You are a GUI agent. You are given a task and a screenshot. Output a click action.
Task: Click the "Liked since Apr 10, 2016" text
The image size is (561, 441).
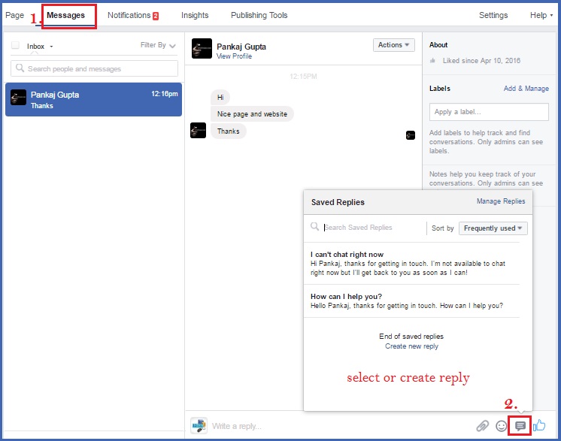481,61
